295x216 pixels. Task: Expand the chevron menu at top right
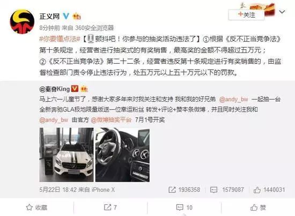282,12
